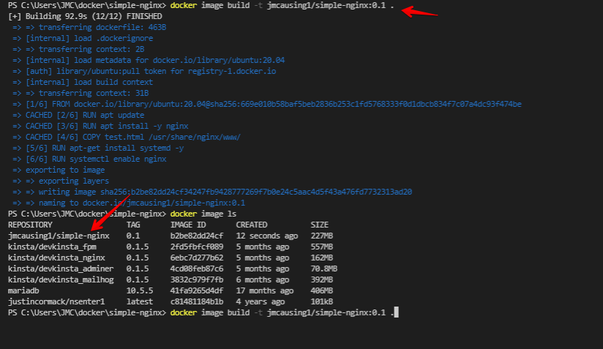Click the SIZE column header
Viewport: 603px width, 349px height.
point(320,225)
